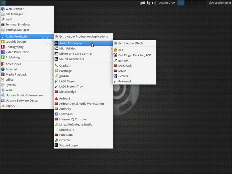Expand the Video Production submenu arrow
The image size is (232, 174).
[x=52, y=52]
